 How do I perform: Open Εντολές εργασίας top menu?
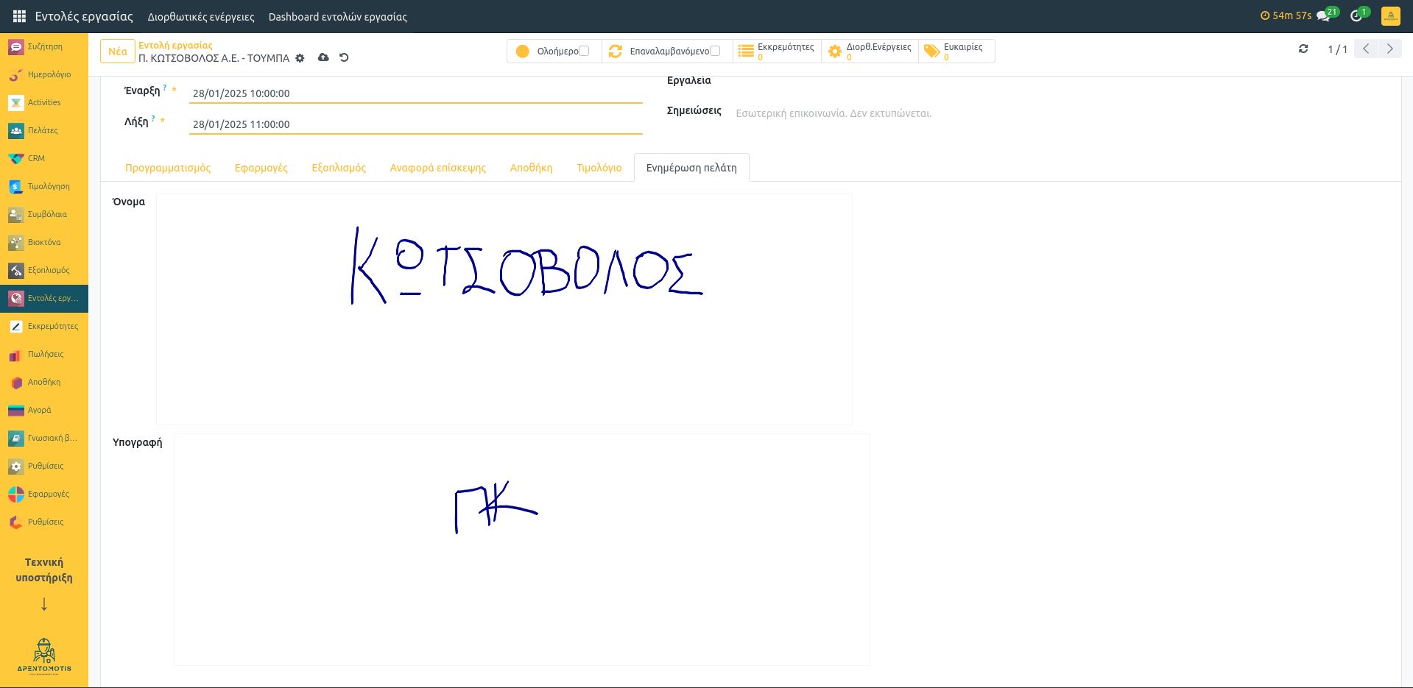pos(84,16)
